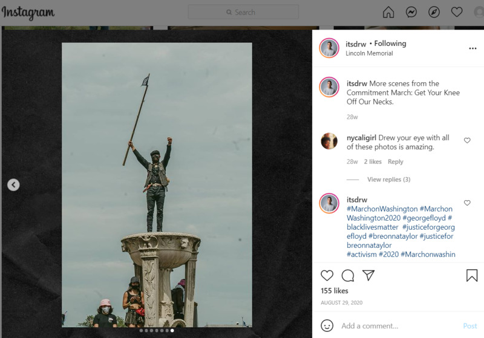Click the Search input field
The height and width of the screenshot is (338, 484).
[243, 12]
